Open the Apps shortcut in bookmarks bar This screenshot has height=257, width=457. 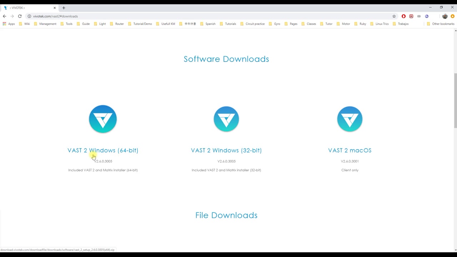coord(9,24)
